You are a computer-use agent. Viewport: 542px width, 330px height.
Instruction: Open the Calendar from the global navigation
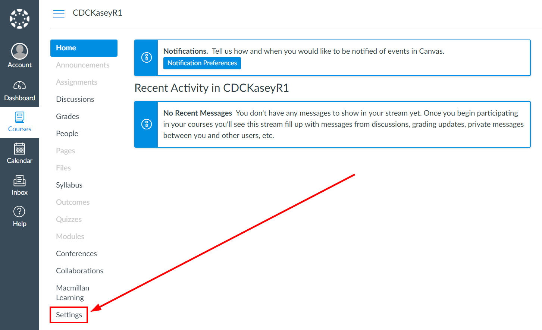(x=19, y=153)
